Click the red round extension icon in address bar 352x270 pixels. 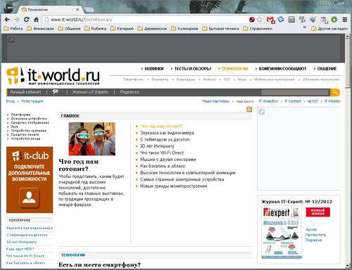click(x=252, y=20)
